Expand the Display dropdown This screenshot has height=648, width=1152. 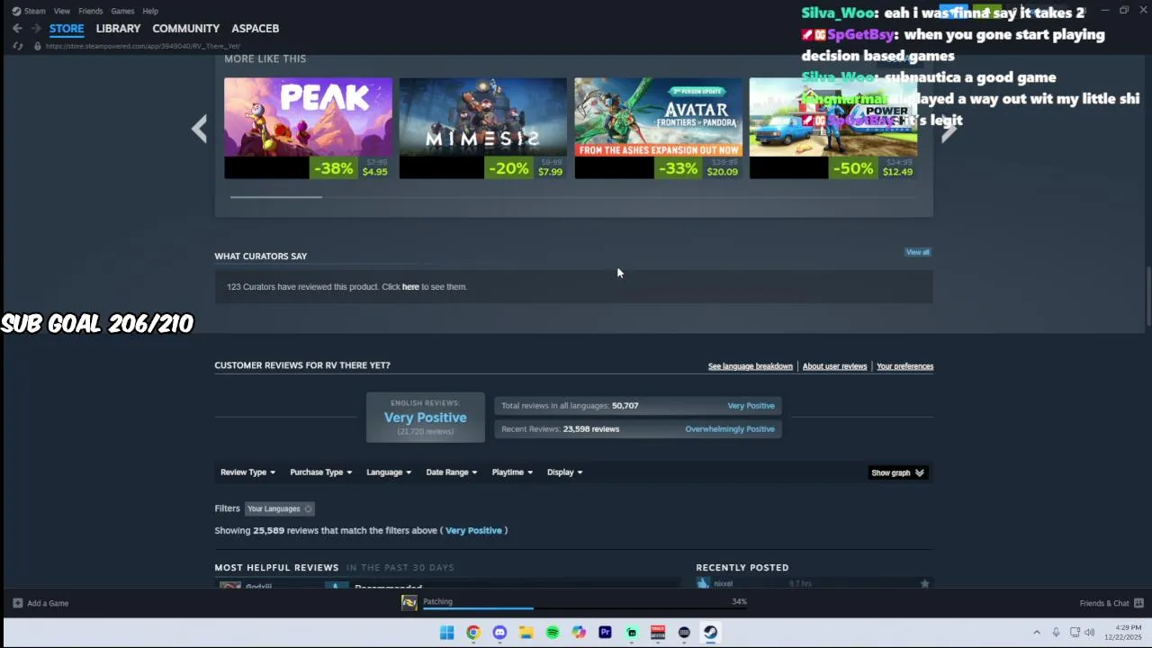point(564,472)
